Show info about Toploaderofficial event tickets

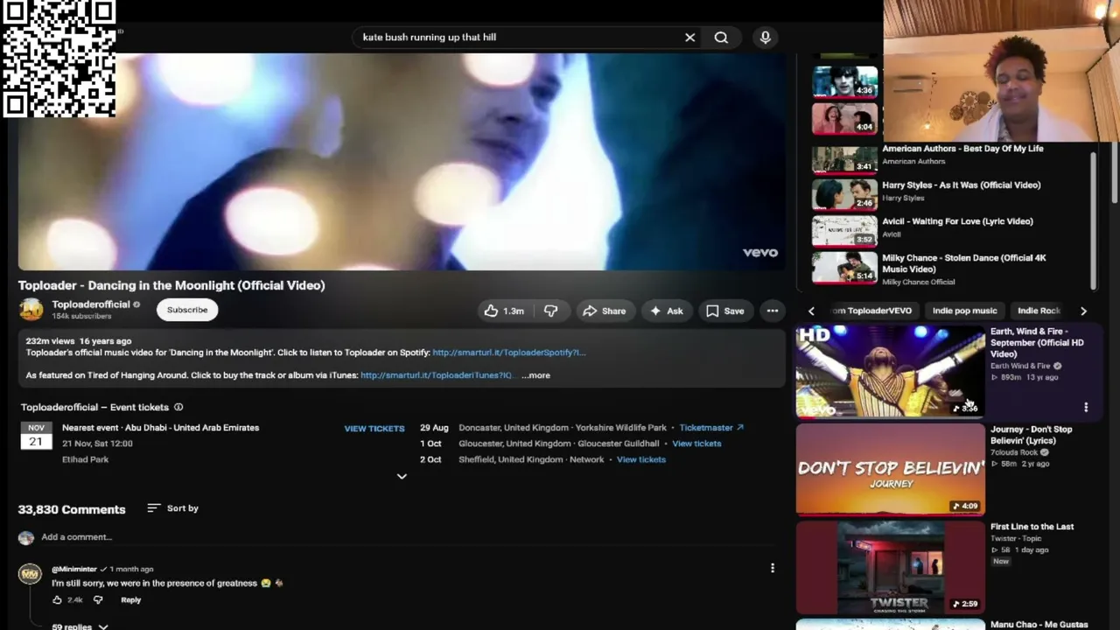click(178, 407)
